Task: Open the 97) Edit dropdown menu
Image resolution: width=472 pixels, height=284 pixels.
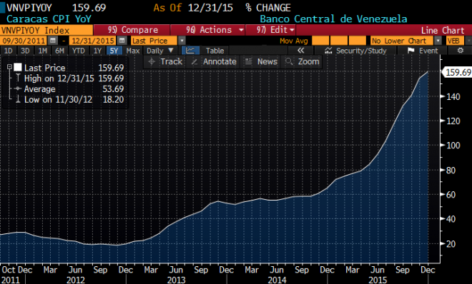Action: coord(270,30)
